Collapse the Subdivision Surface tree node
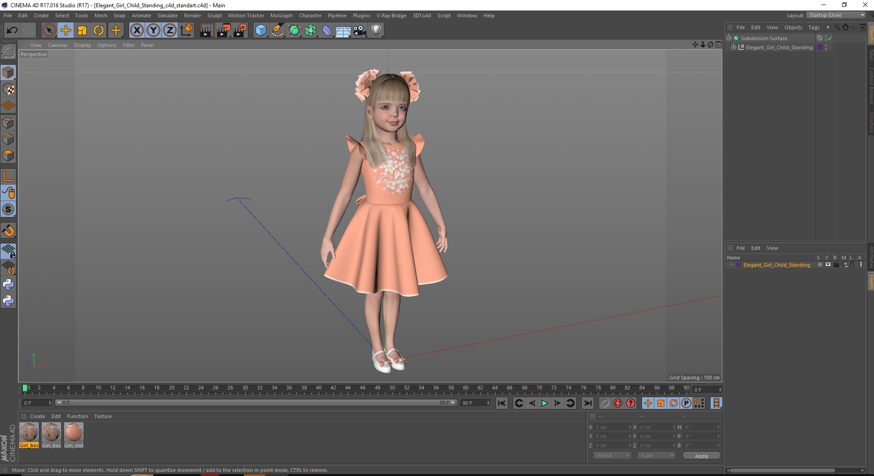Viewport: 874px width, 476px height. coord(729,38)
